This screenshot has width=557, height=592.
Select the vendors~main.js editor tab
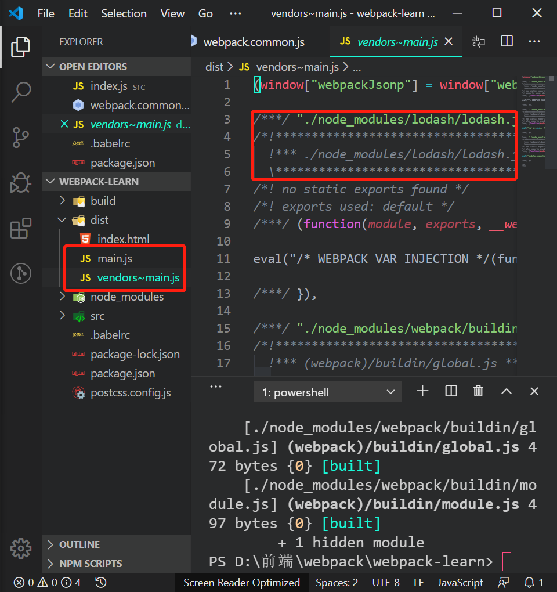click(x=396, y=42)
